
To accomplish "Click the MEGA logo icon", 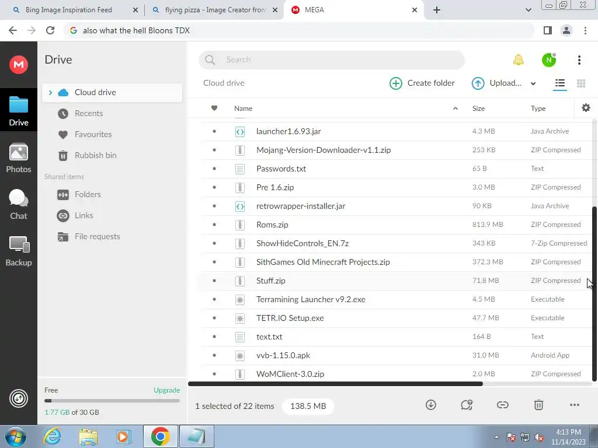I will [18, 64].
